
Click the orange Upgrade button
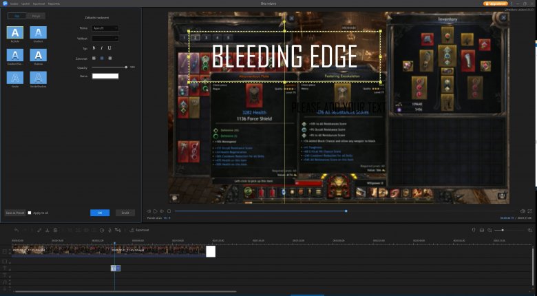pos(496,3)
